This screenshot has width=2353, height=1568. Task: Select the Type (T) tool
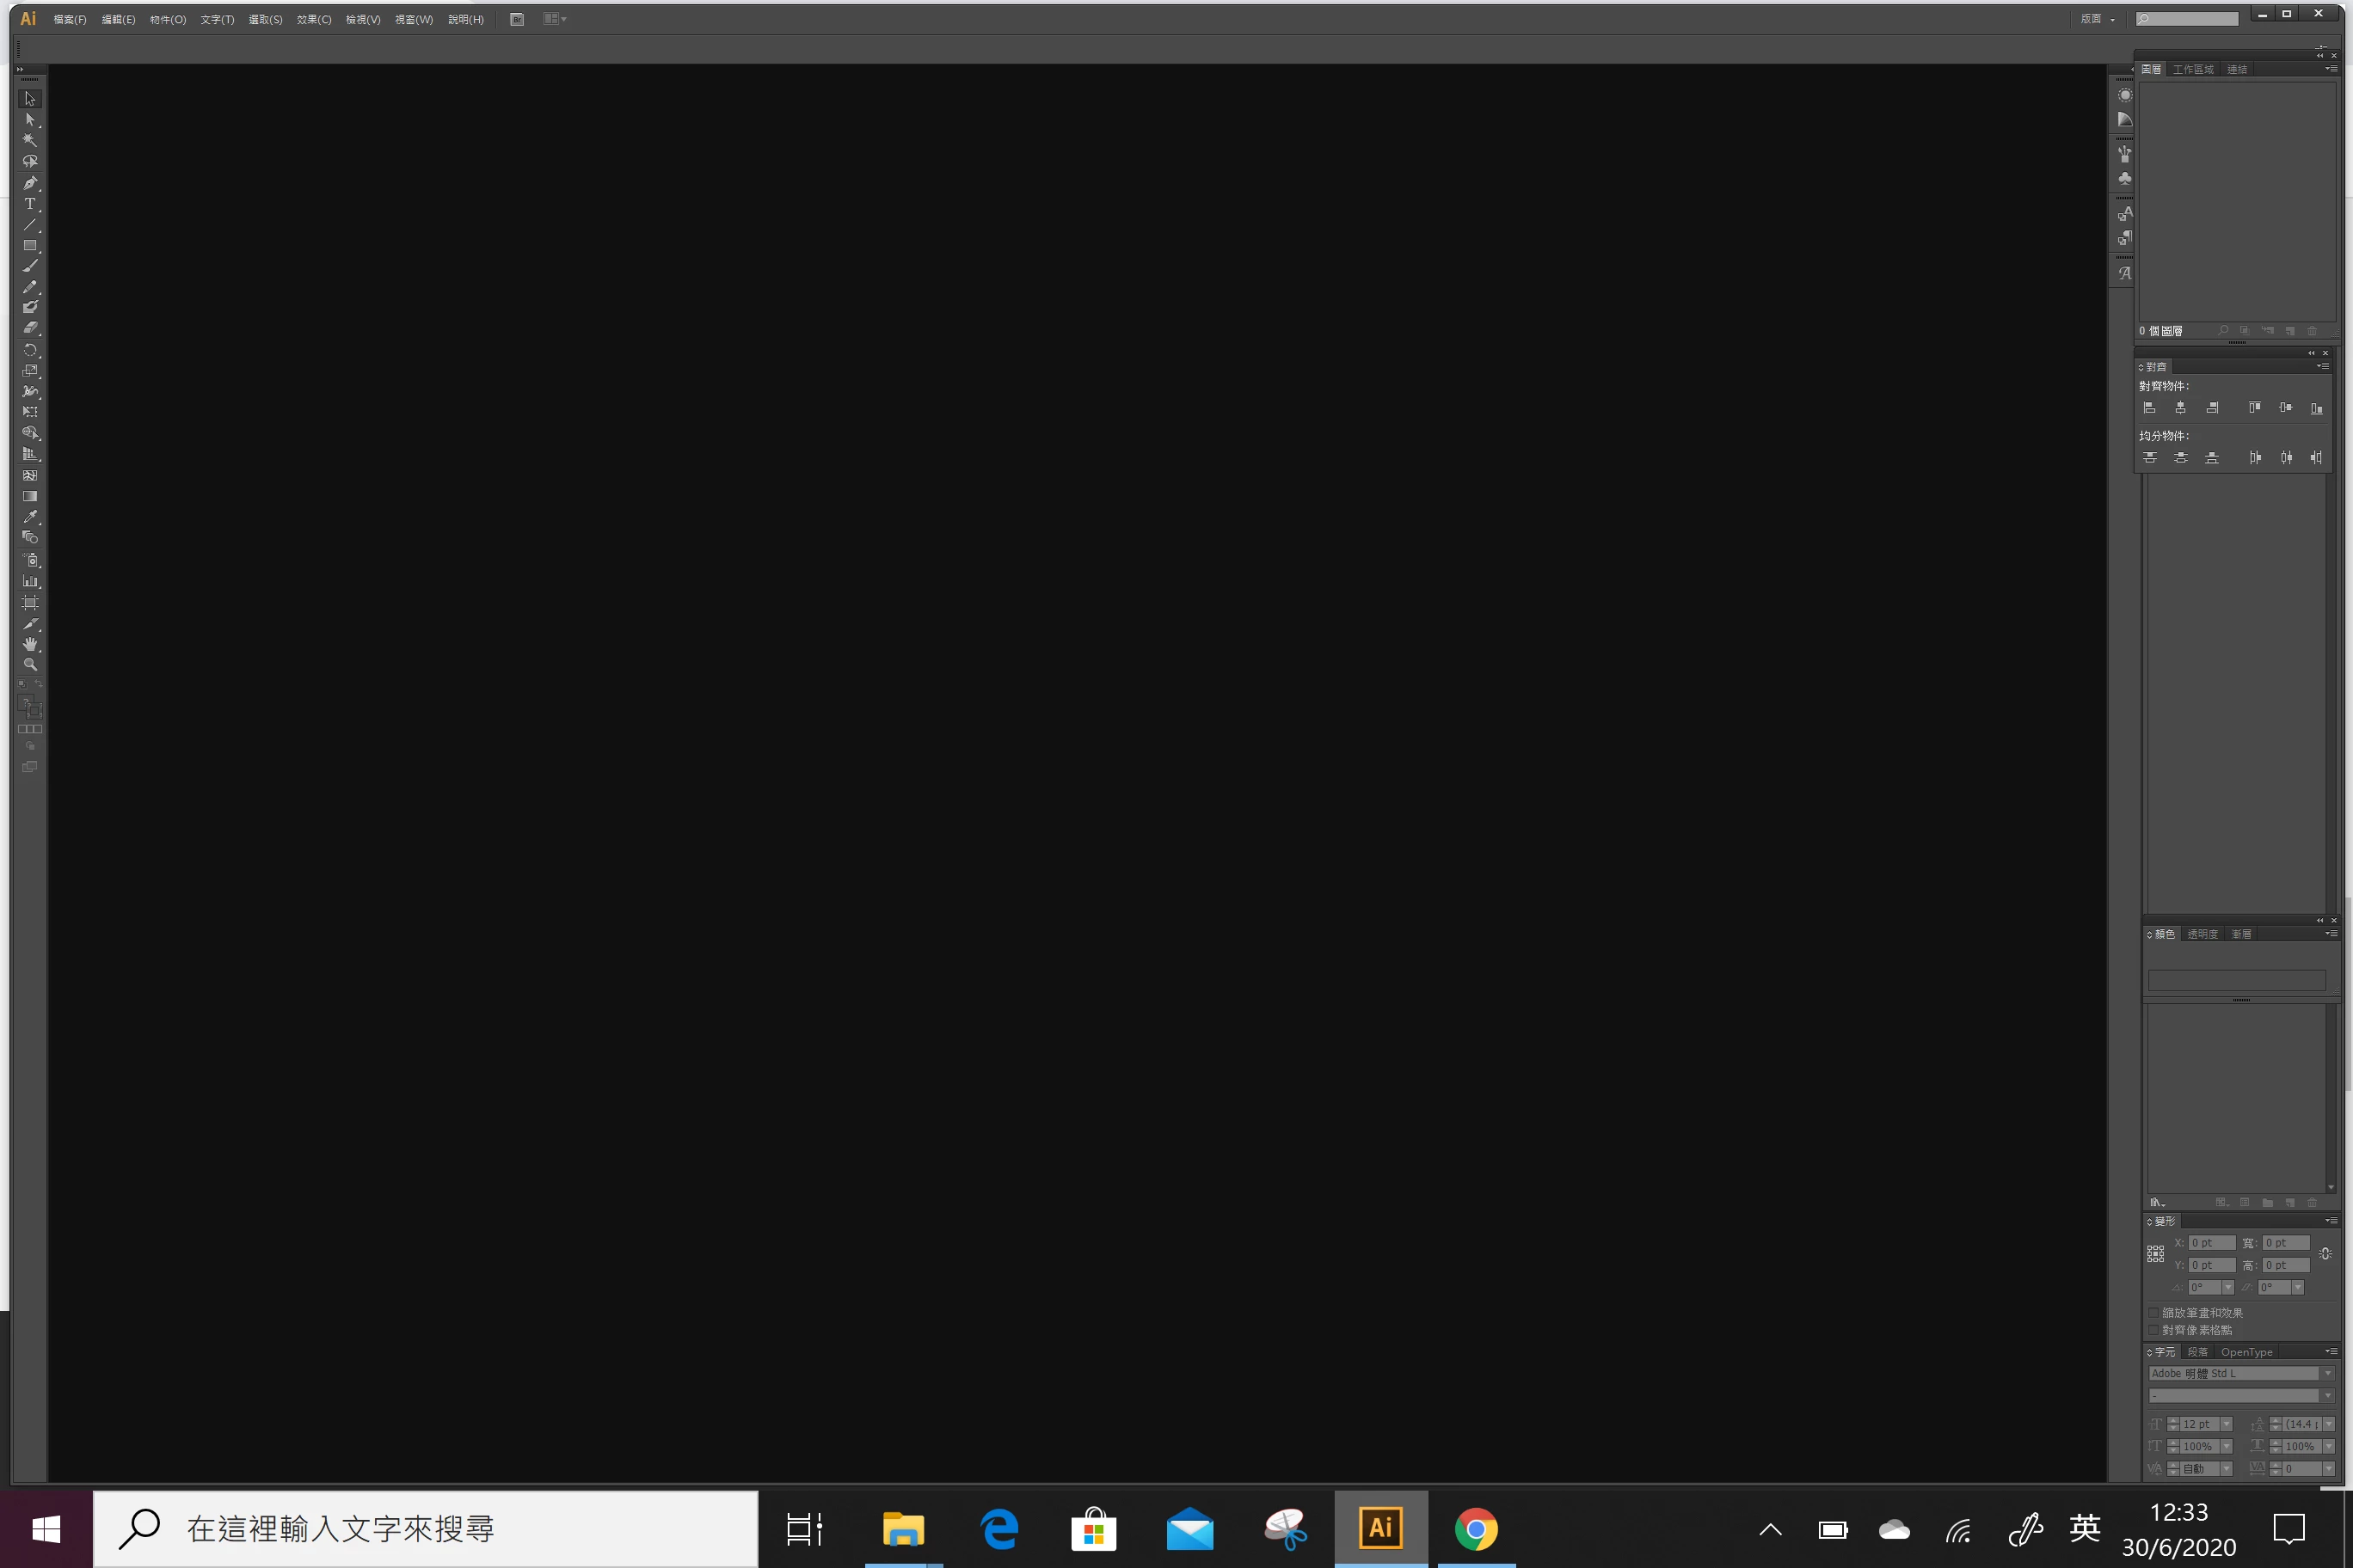[x=30, y=204]
